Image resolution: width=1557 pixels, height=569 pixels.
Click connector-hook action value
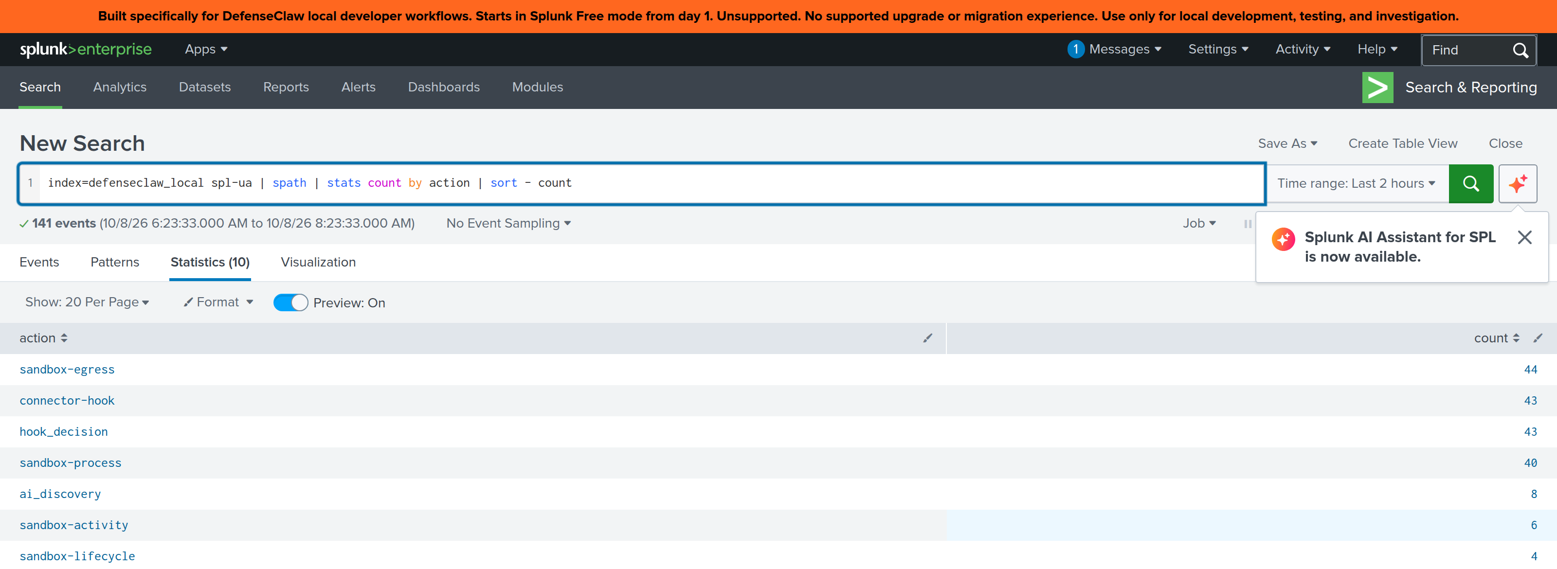[67, 401]
